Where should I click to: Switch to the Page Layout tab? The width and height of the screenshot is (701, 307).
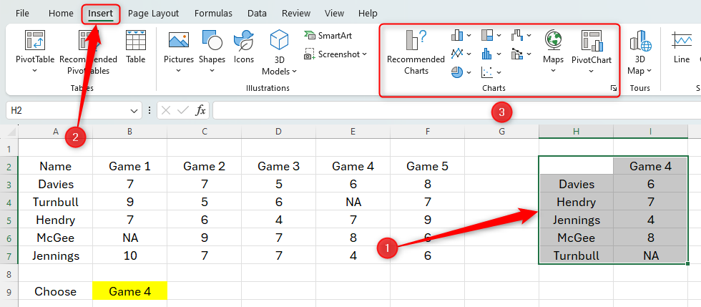pyautogui.click(x=153, y=14)
